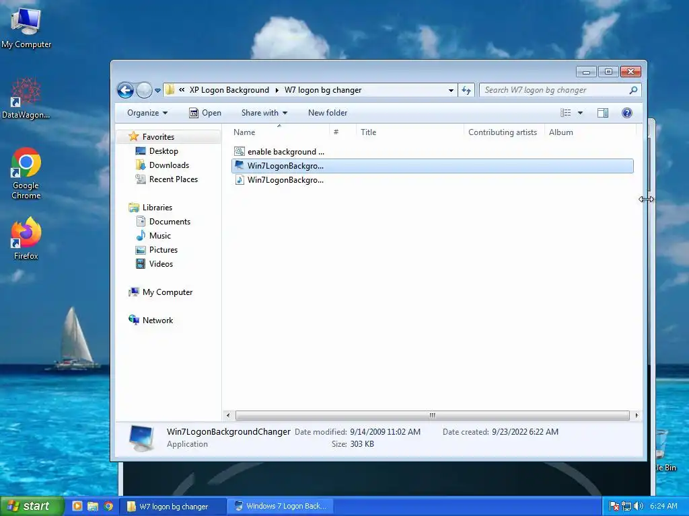689x516 pixels.
Task: Open recent locations dropdown next to nav arrows
Action: 157,91
